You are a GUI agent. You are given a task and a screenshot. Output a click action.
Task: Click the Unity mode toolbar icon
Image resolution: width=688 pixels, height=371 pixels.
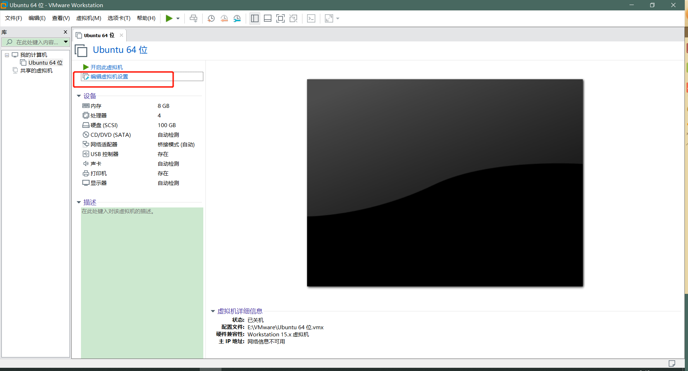point(294,19)
